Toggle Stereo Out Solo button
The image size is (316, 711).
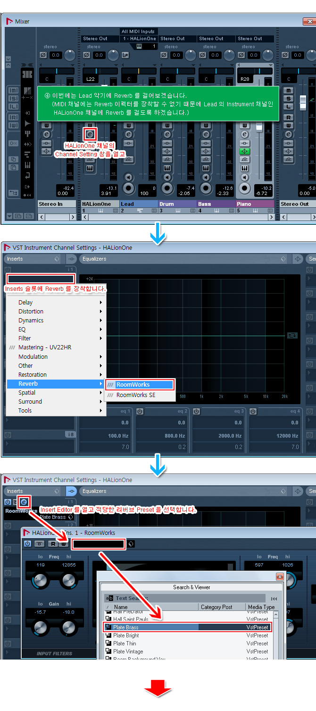point(289,99)
